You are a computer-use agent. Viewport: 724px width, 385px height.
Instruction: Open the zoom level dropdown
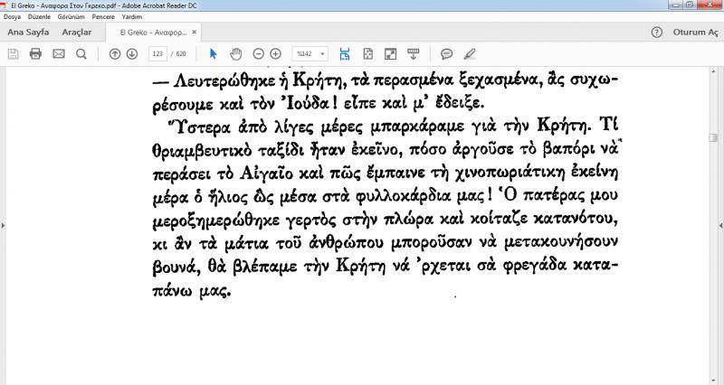tap(323, 54)
